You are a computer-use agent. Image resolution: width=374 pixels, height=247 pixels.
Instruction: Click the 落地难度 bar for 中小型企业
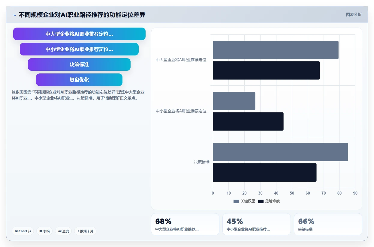point(248,121)
